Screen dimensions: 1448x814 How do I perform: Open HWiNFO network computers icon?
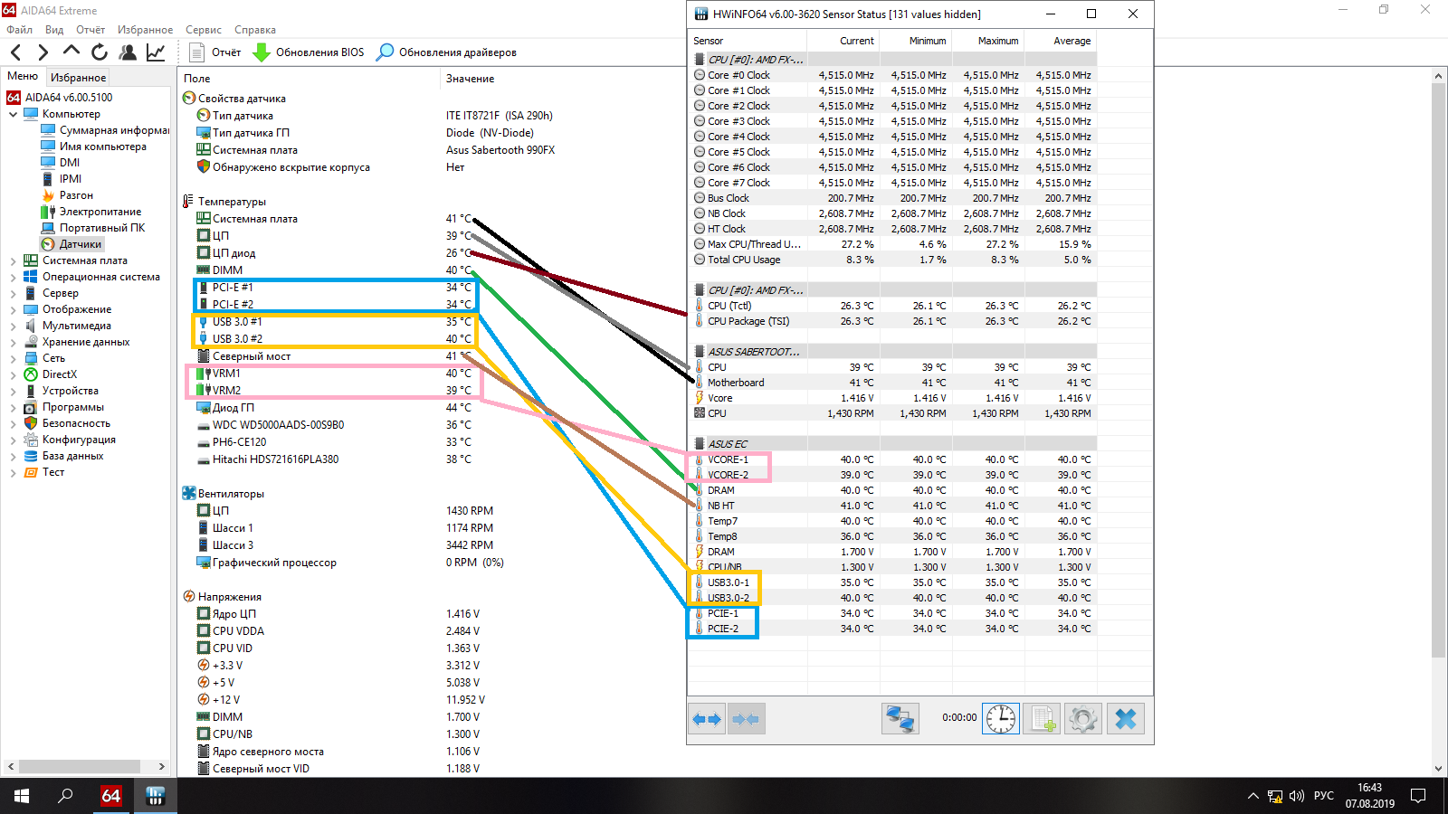(x=900, y=719)
